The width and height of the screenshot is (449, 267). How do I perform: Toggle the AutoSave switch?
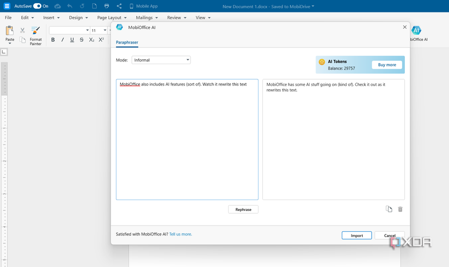[37, 6]
